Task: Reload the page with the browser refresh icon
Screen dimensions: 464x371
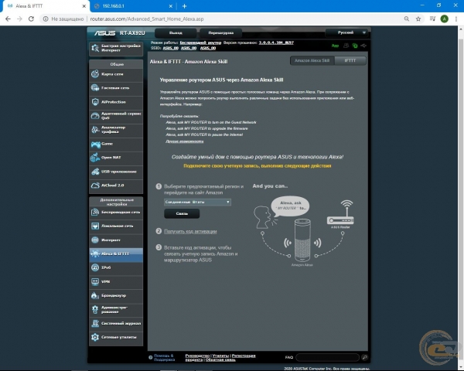Action: pos(31,19)
